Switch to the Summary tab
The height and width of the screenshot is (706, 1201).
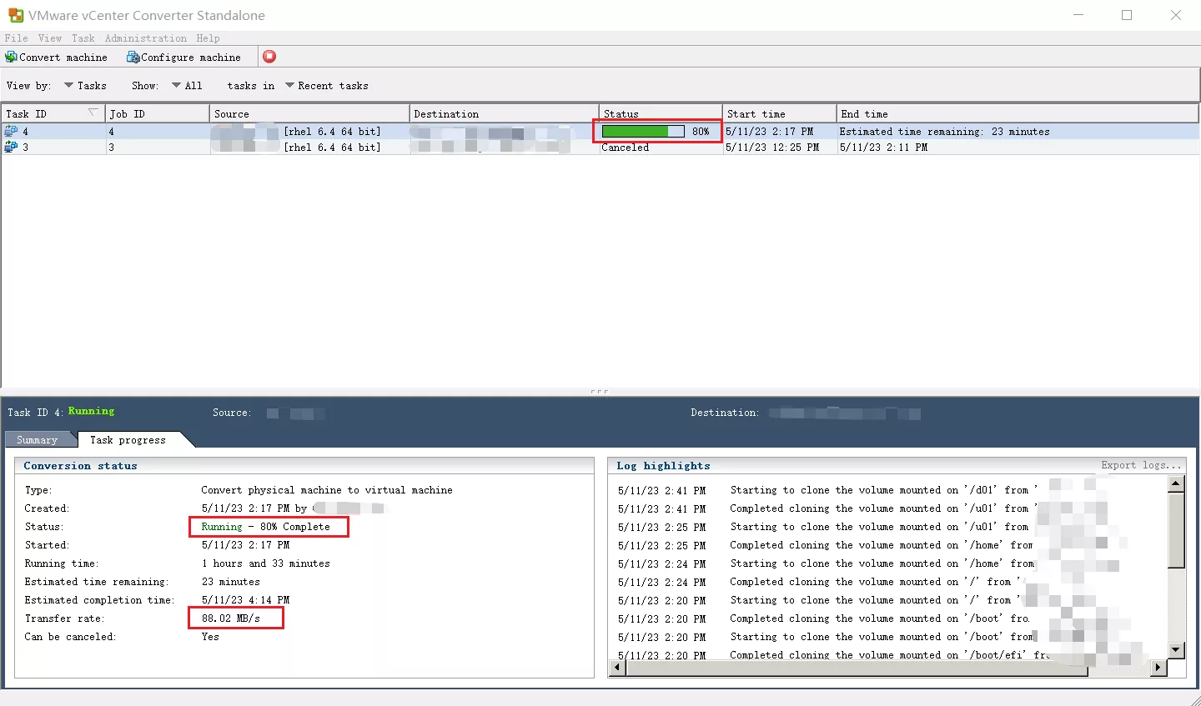(x=38, y=440)
